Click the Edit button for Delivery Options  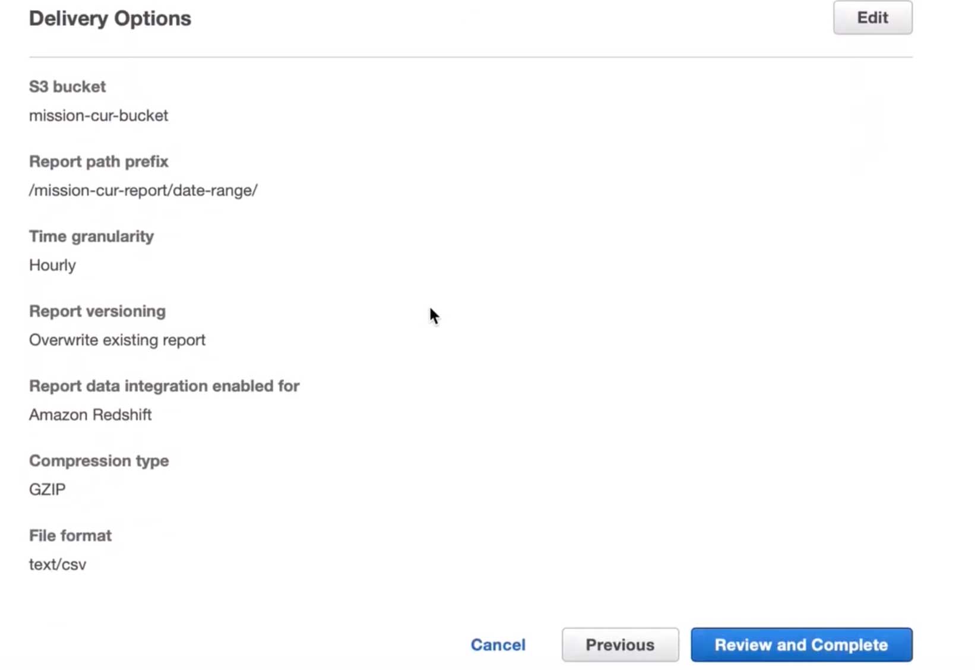872,18
